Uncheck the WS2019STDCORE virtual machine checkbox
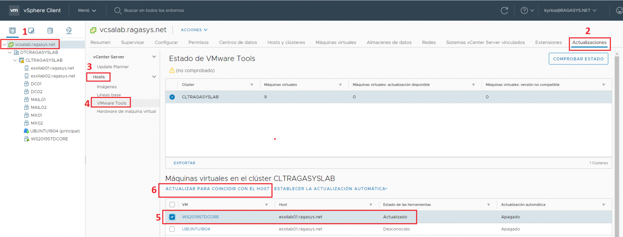The width and height of the screenshot is (623, 237). pos(172,217)
